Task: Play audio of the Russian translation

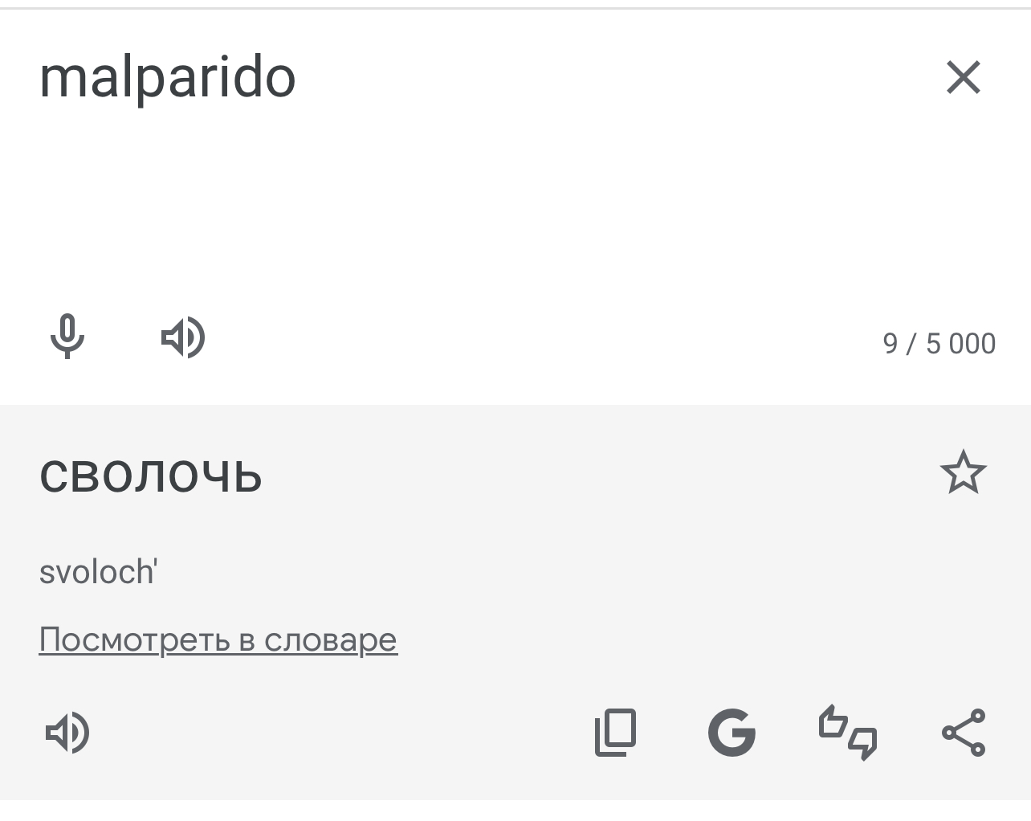Action: pos(67,733)
